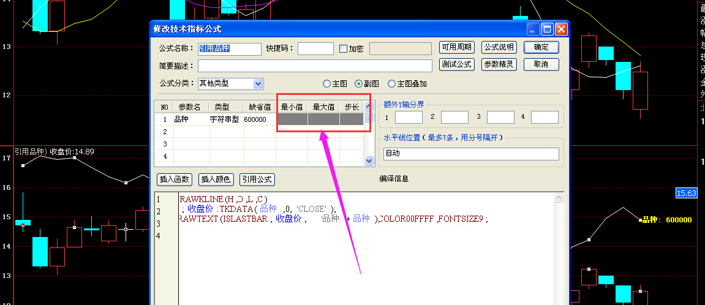This screenshot has width=705, height=305.
Task: Focus the 快捷码 text field
Action: [x=315, y=48]
